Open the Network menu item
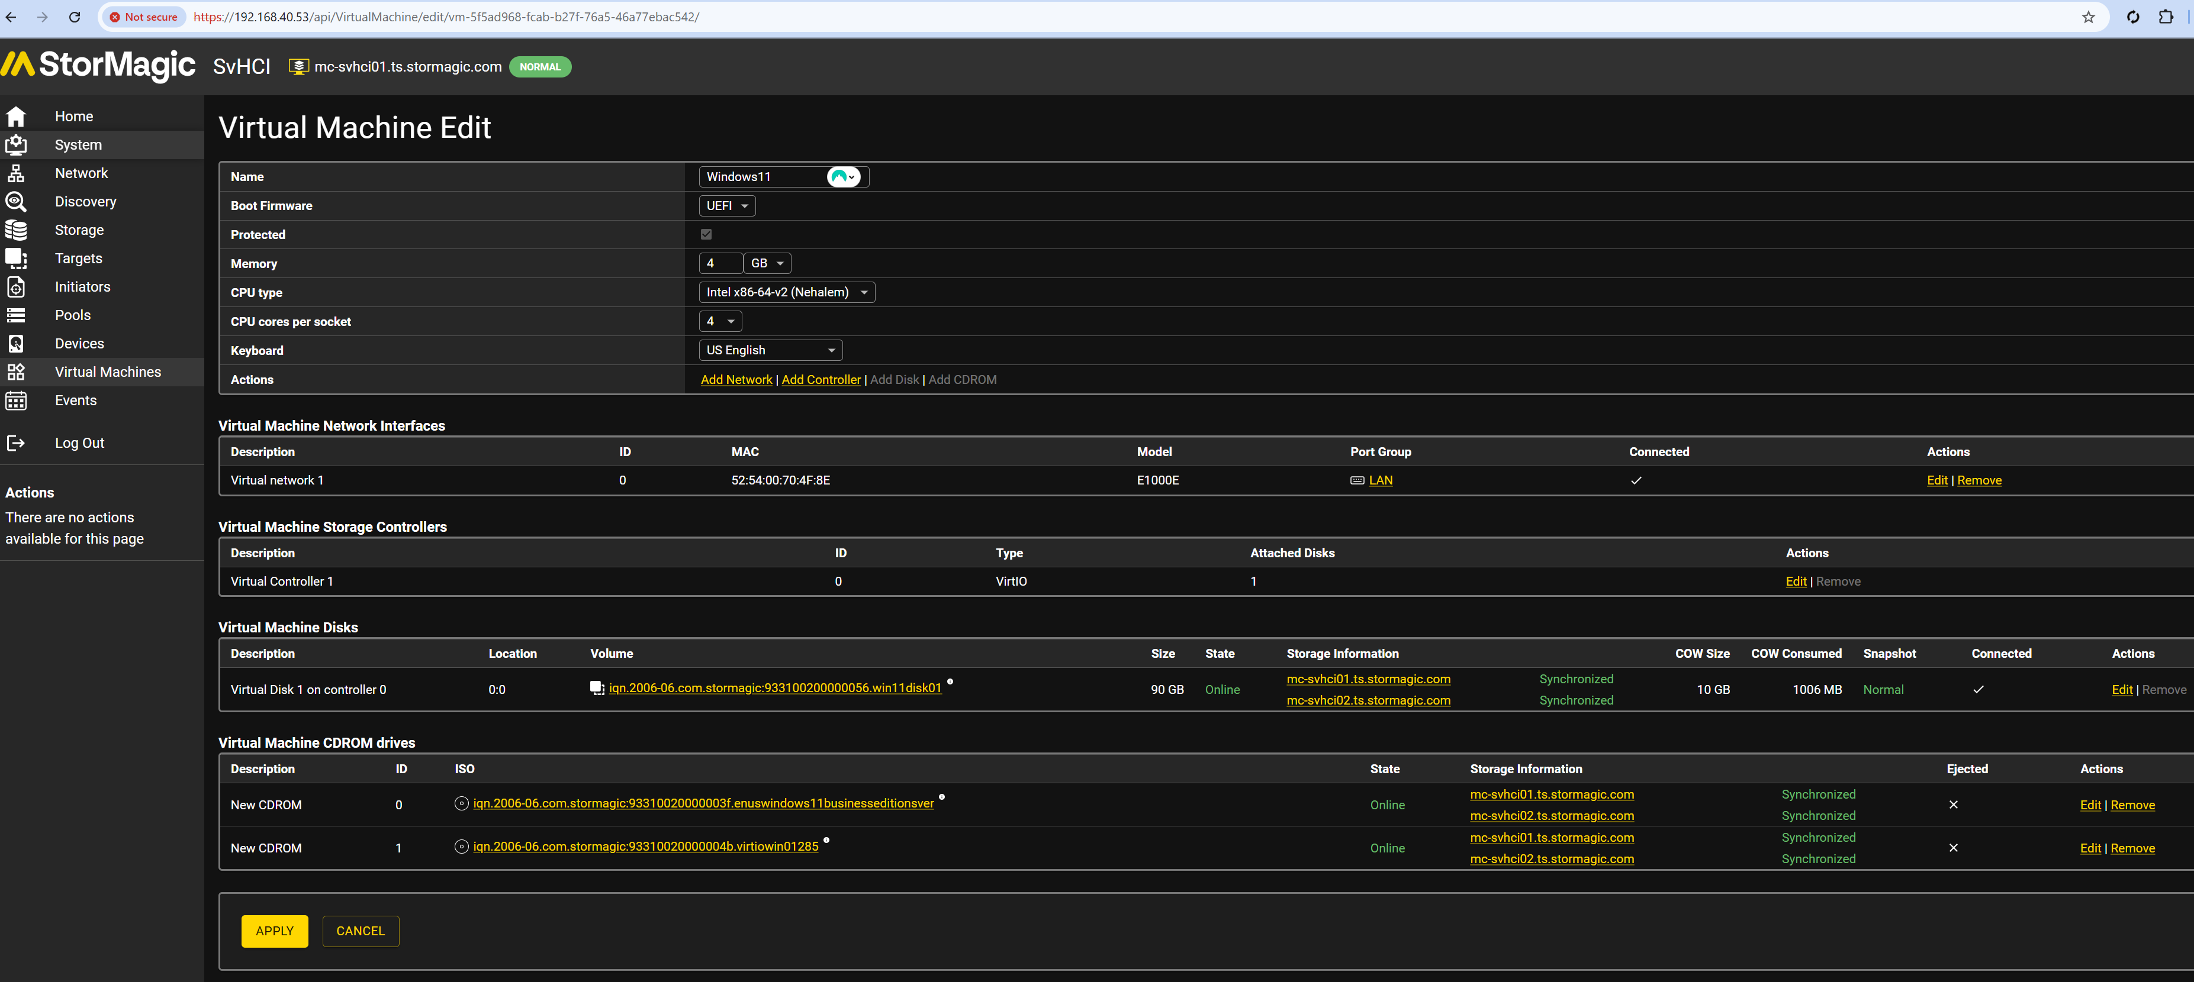 (82, 173)
